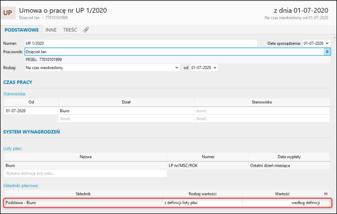Expand the 'od' date dropdown 01-07-2020

click(x=215, y=68)
